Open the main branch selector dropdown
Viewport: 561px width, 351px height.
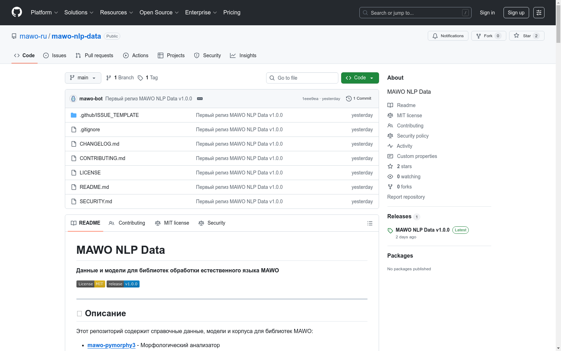coord(83,78)
